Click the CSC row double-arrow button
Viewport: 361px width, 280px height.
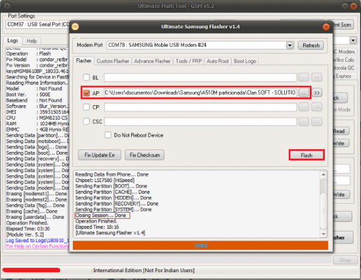tap(317, 121)
